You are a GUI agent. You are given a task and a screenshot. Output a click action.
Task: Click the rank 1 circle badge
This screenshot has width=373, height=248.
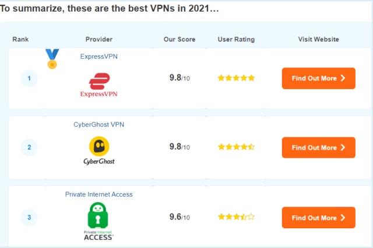(29, 78)
